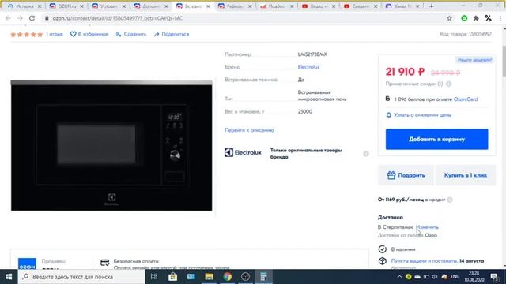Show hidden system tray icons

(399, 277)
